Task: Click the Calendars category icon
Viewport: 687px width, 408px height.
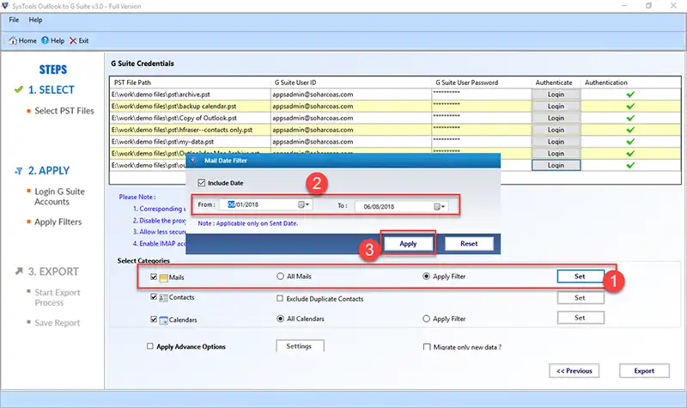Action: 163,320
